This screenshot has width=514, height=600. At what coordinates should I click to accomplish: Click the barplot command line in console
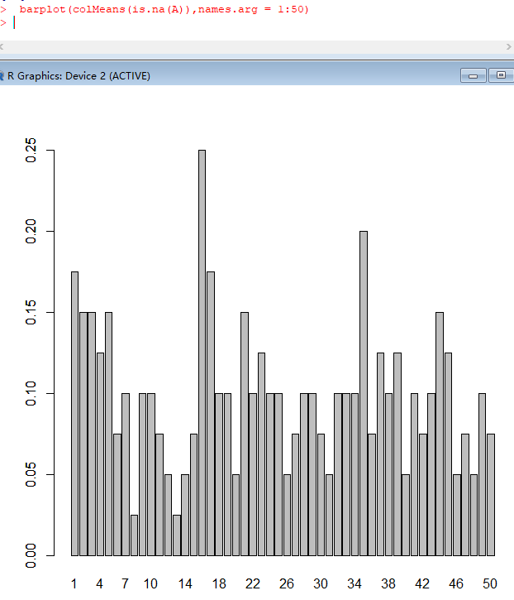coord(164,9)
